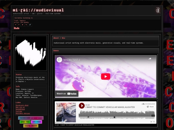
Task: Click the SoundCloud car crash artwork thumbnail
Action: [x=66, y=112]
